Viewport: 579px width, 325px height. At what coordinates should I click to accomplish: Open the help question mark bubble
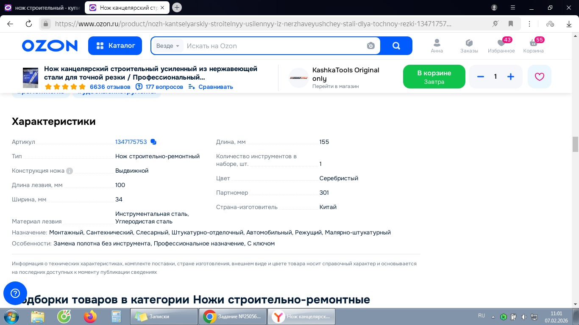[x=15, y=293]
